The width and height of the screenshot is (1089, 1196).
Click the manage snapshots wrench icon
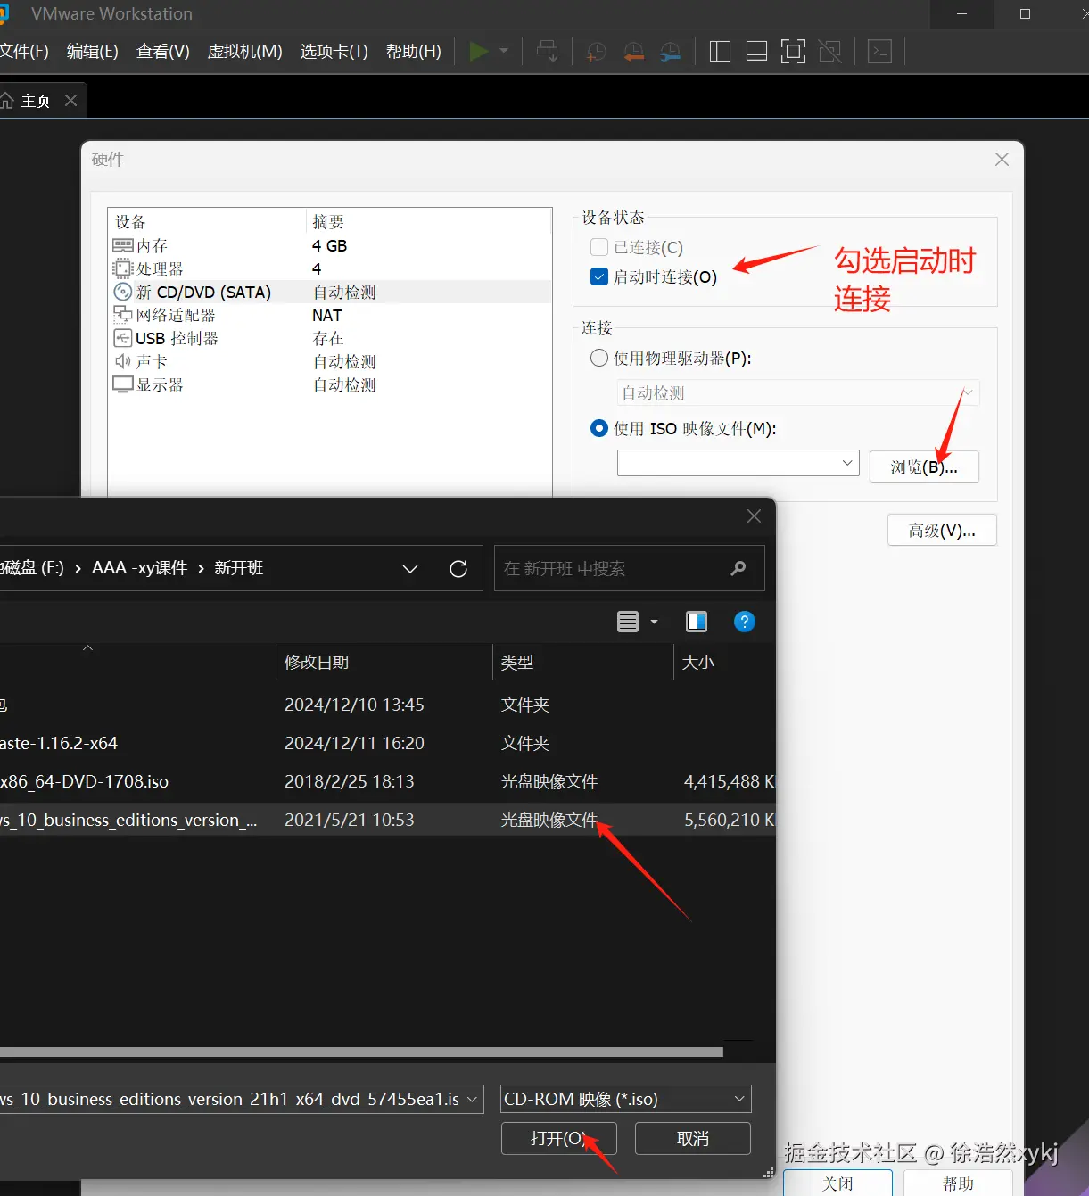pos(671,52)
